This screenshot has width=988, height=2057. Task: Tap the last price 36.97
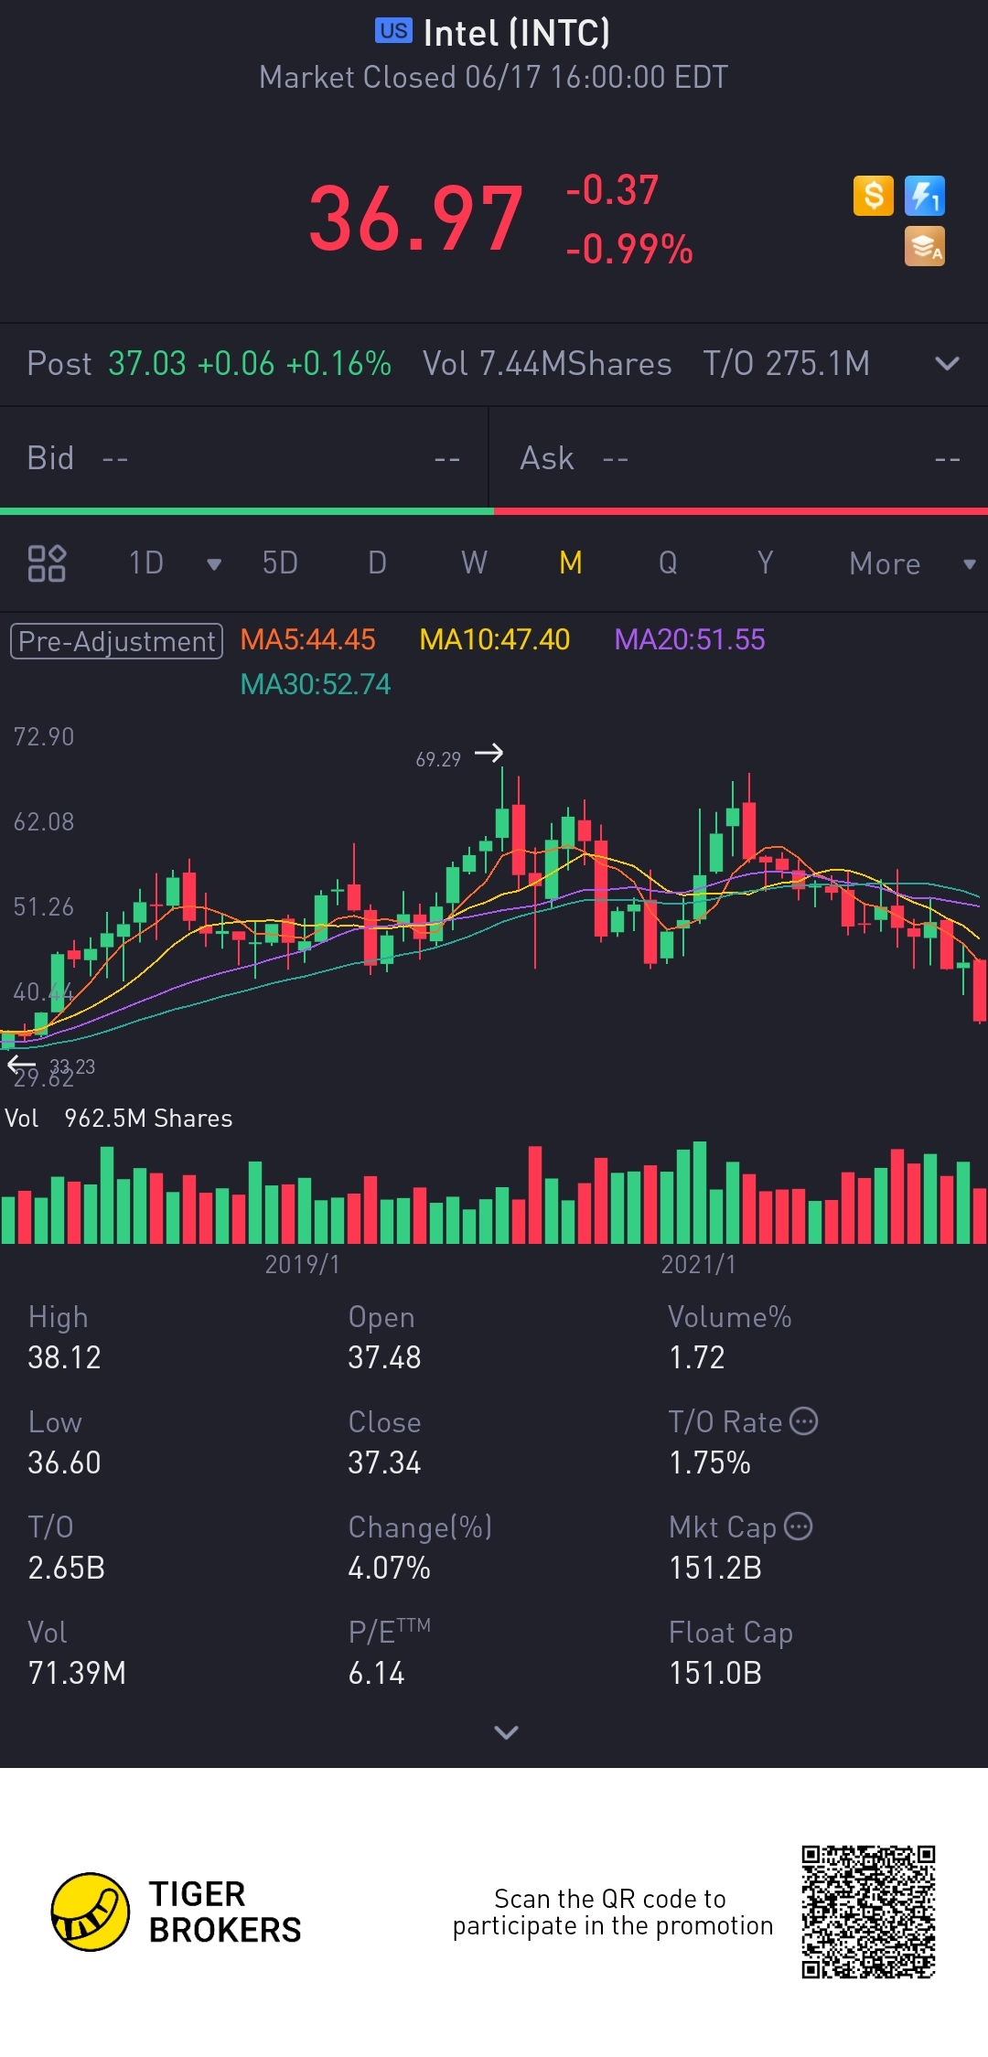416,220
